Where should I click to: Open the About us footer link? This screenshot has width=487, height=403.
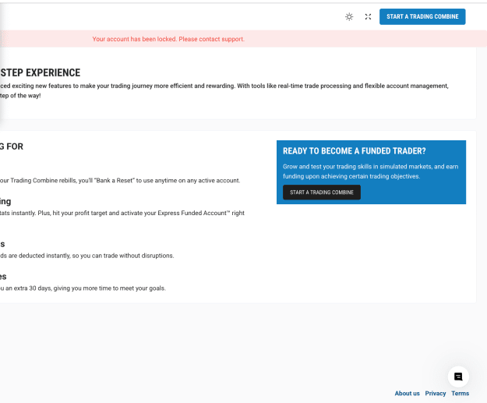click(x=407, y=394)
